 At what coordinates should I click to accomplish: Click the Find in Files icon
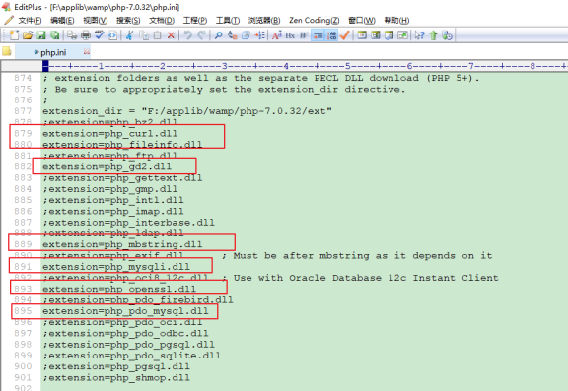click(246, 35)
